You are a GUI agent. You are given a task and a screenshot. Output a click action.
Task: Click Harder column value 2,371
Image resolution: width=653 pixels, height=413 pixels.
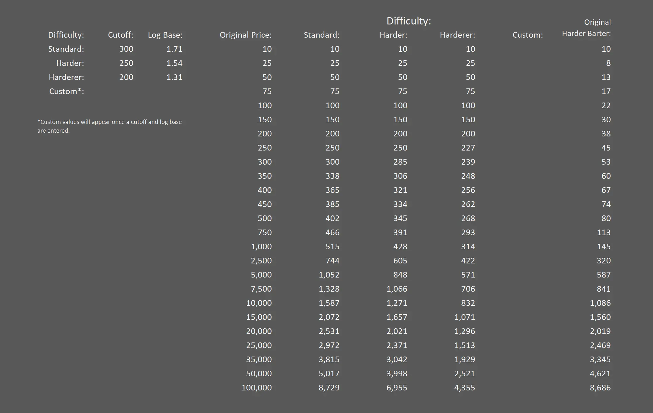click(x=397, y=345)
